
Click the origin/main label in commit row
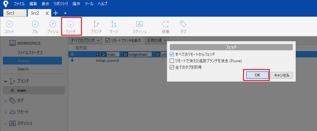[137, 54]
